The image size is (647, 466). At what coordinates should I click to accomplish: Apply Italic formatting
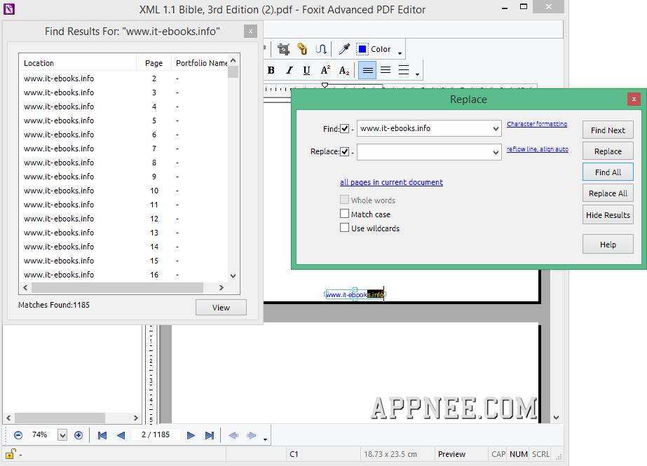[x=290, y=70]
